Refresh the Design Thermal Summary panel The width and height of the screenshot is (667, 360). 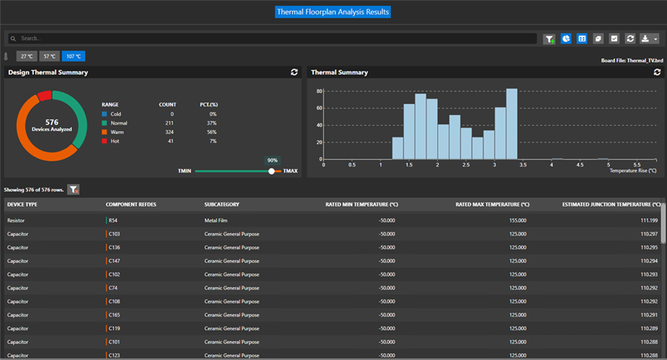(x=294, y=72)
